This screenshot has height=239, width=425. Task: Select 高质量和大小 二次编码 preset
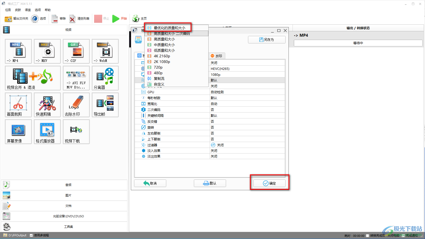[x=176, y=33]
